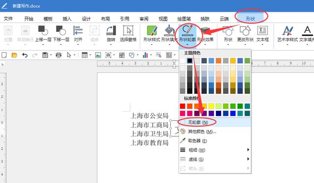Redo with the grayed arrow icon
The image size is (314, 183).
point(35,55)
